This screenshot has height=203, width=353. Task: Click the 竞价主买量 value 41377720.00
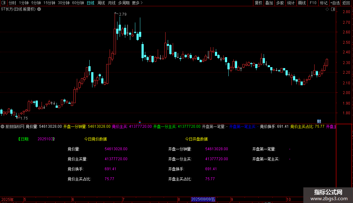click(116, 159)
